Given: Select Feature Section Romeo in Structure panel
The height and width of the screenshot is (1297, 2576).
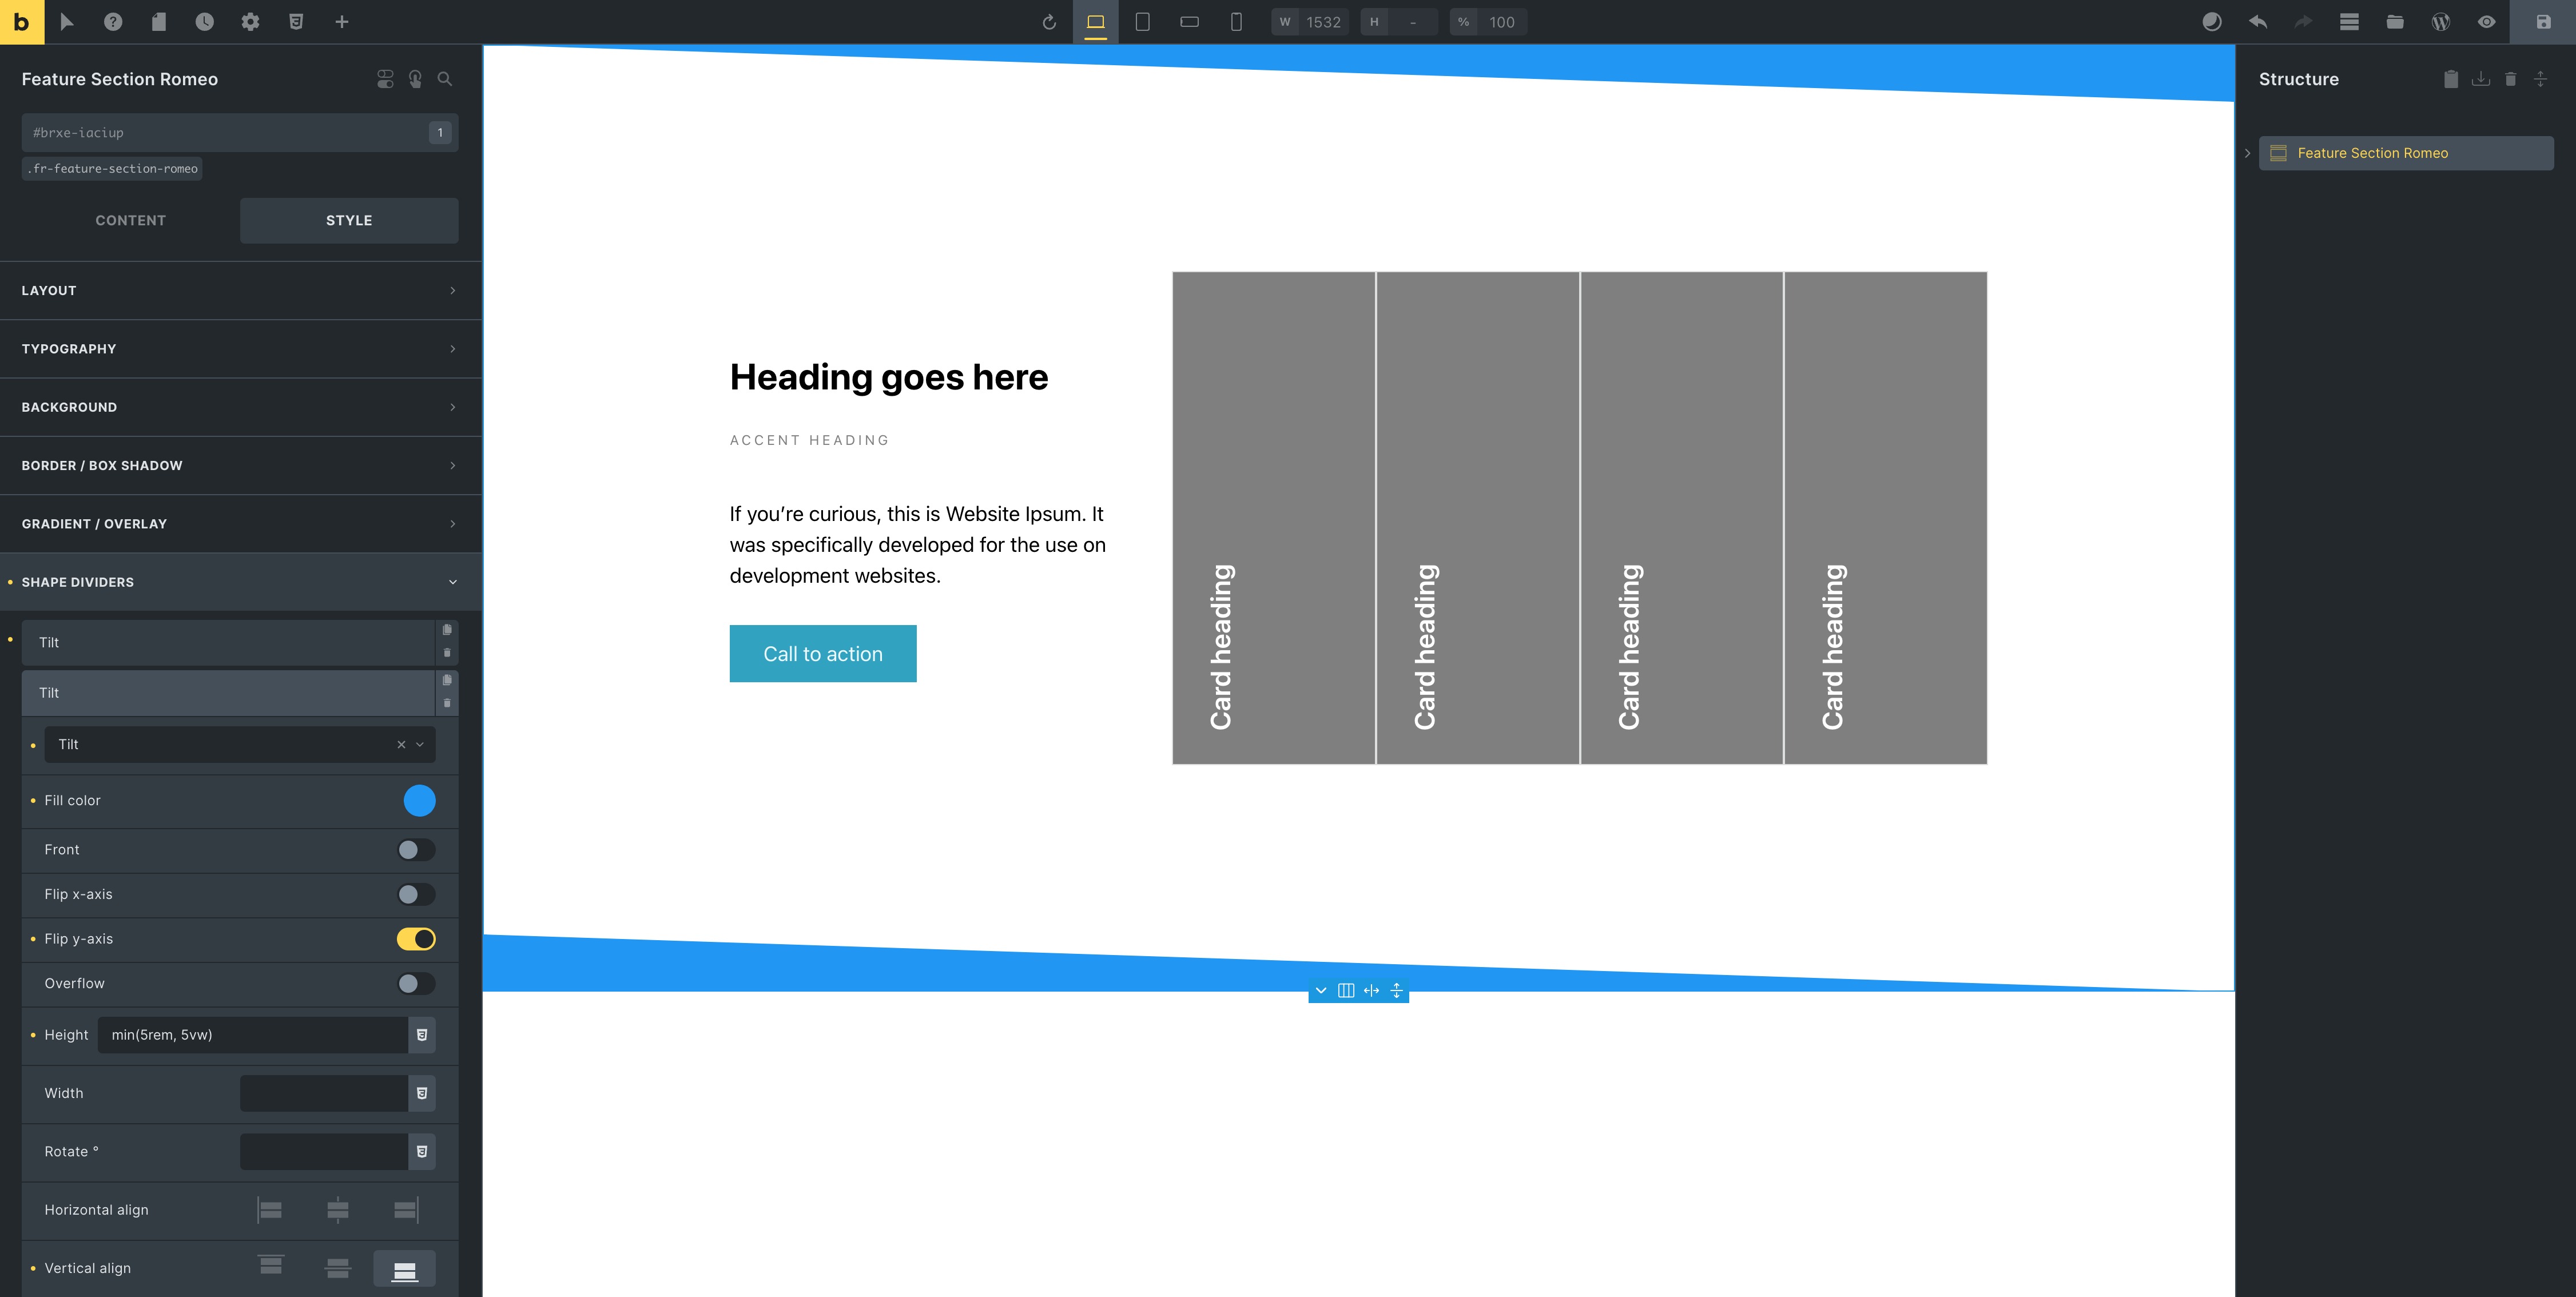Looking at the screenshot, I should [2406, 153].
